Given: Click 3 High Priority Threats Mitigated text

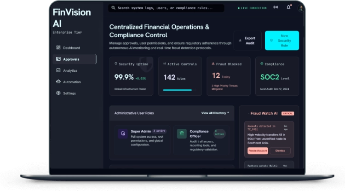Looking at the screenshot, I should coord(224,87).
